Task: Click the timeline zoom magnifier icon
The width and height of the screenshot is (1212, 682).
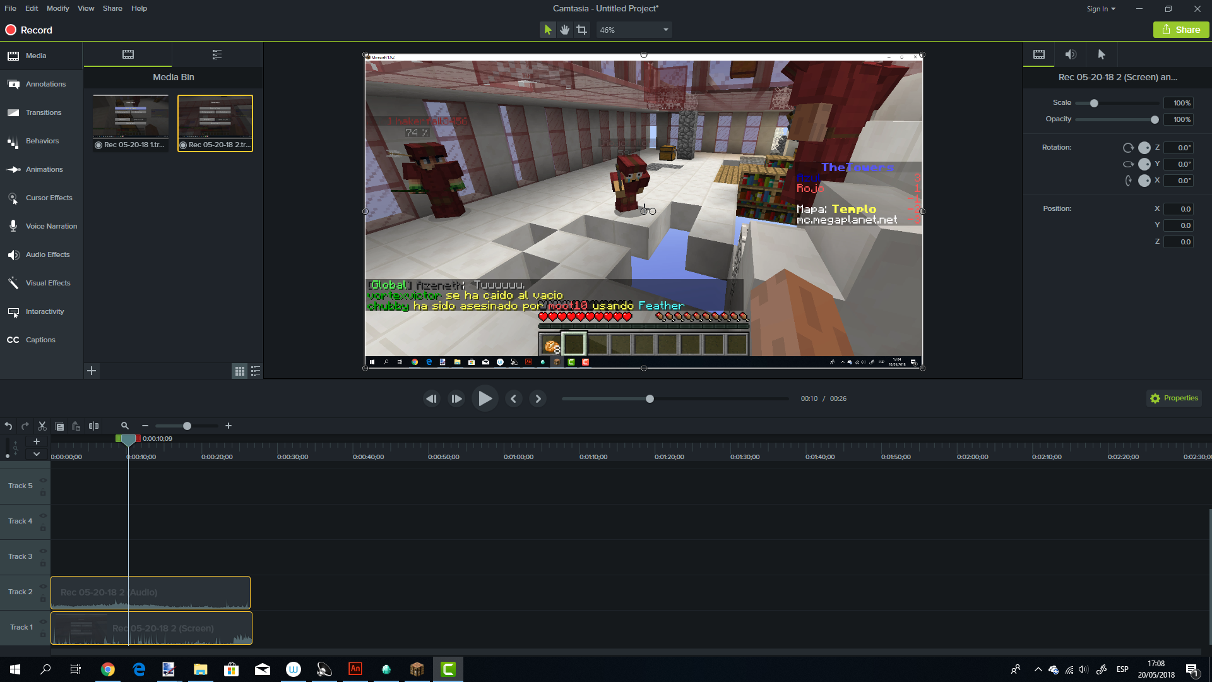Action: click(x=125, y=426)
